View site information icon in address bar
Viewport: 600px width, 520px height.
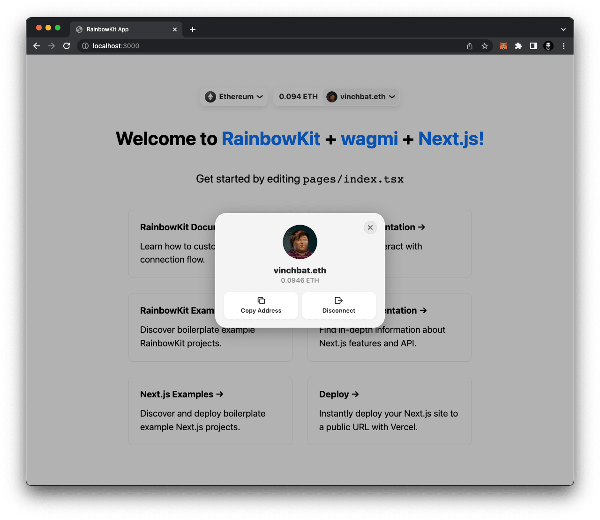[x=85, y=46]
